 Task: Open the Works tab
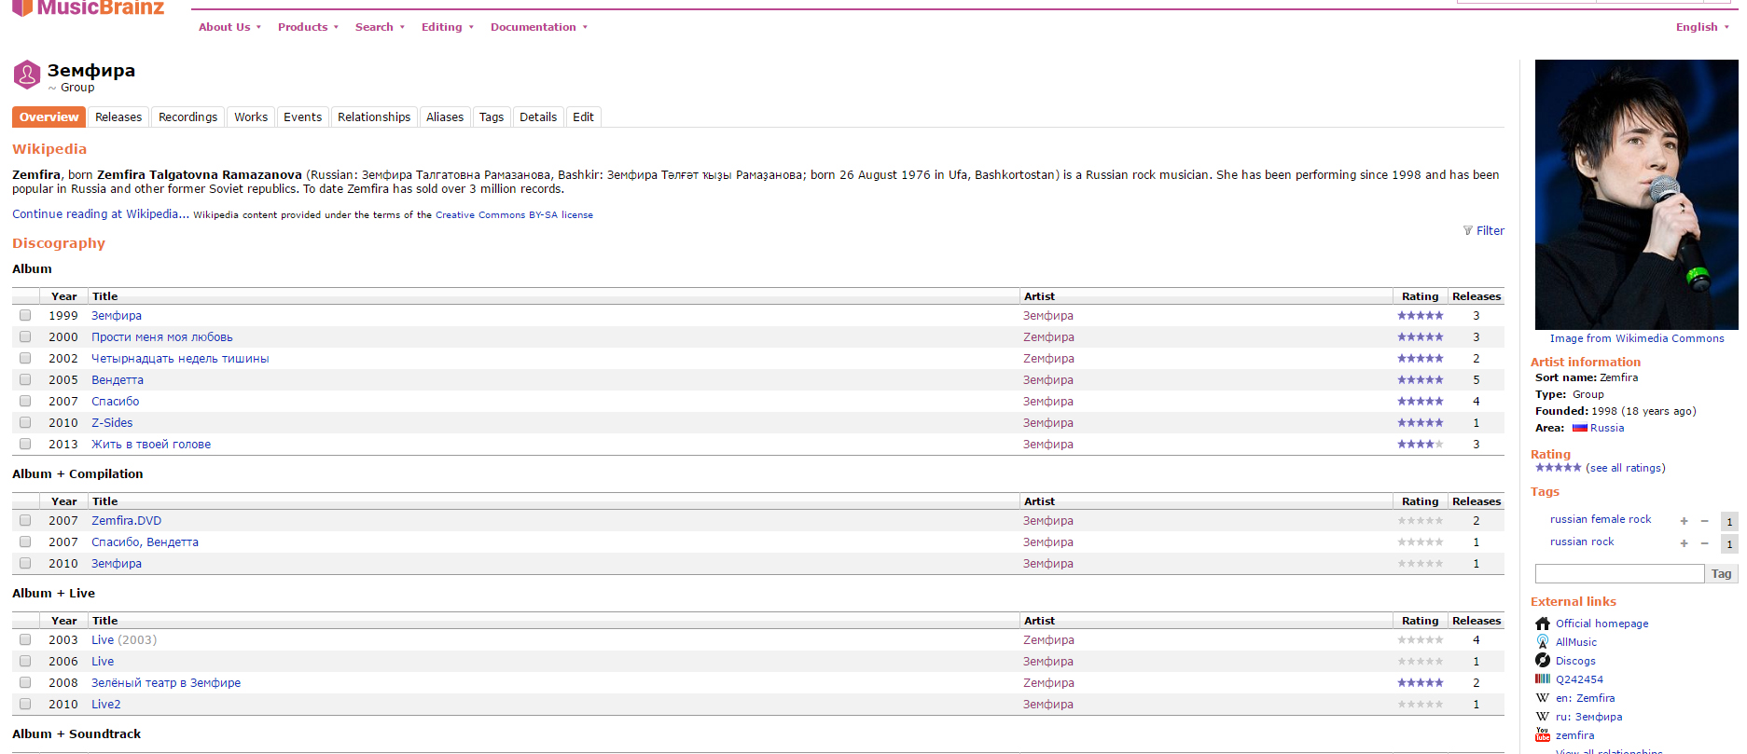pos(251,117)
